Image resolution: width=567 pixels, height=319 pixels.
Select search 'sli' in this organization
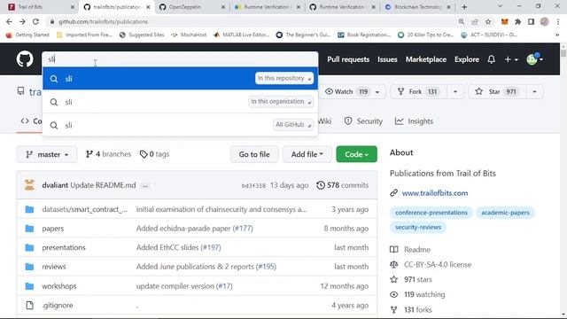coord(180,102)
